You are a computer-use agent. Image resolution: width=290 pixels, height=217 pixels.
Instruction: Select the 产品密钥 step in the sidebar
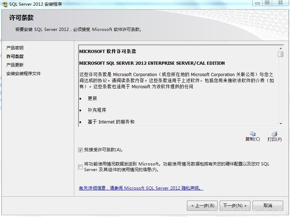(15, 48)
